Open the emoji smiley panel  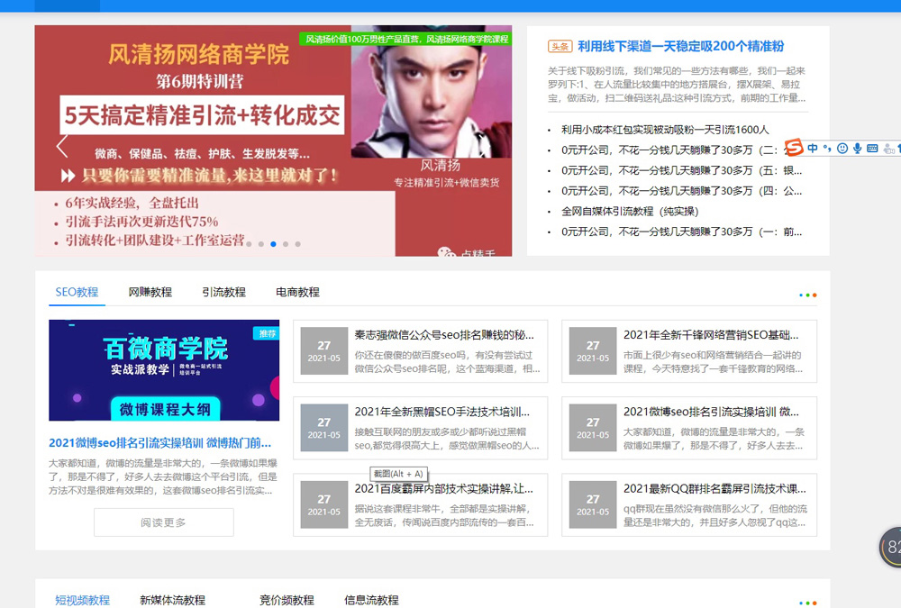click(842, 149)
